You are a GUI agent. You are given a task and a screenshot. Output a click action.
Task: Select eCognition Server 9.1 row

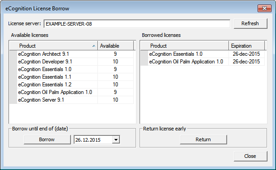pos(71,100)
